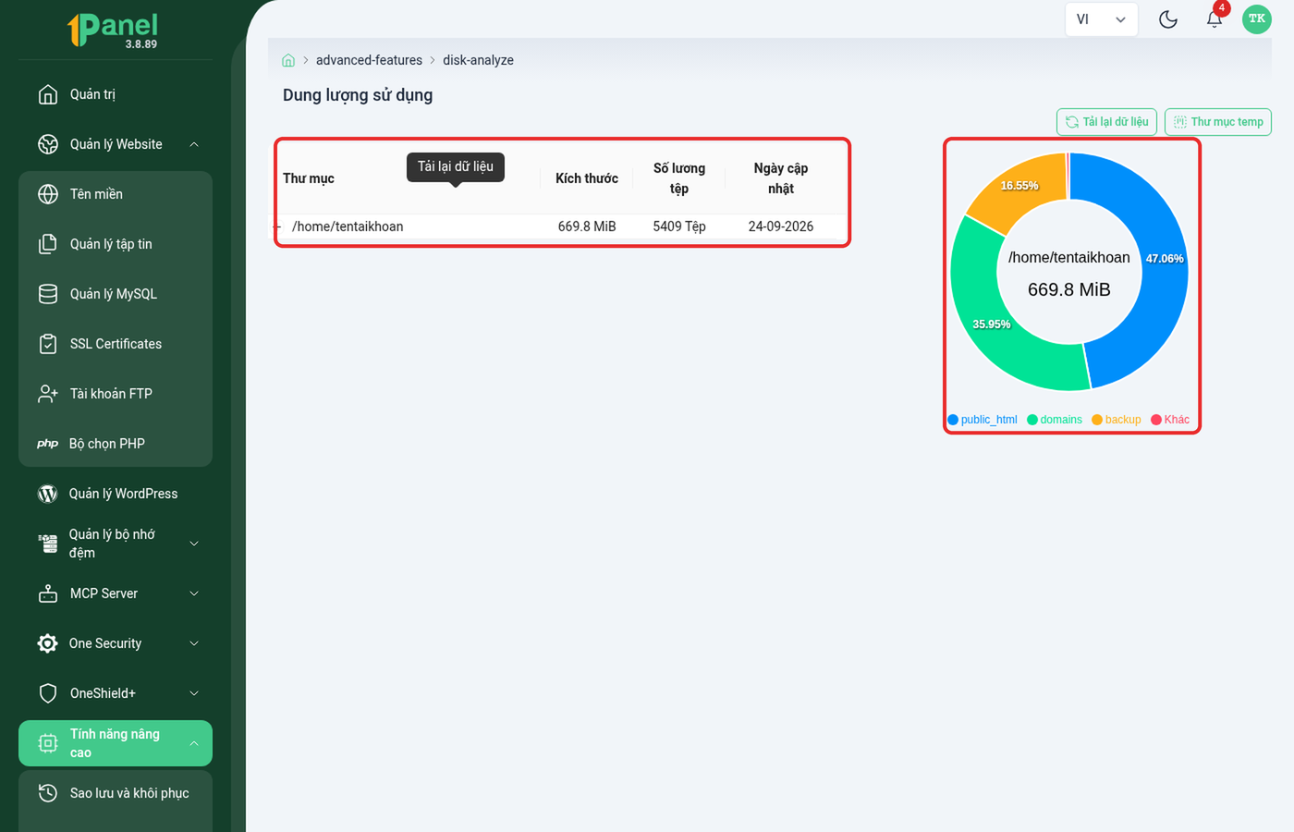Open Tên miền domain icon

[x=48, y=194]
